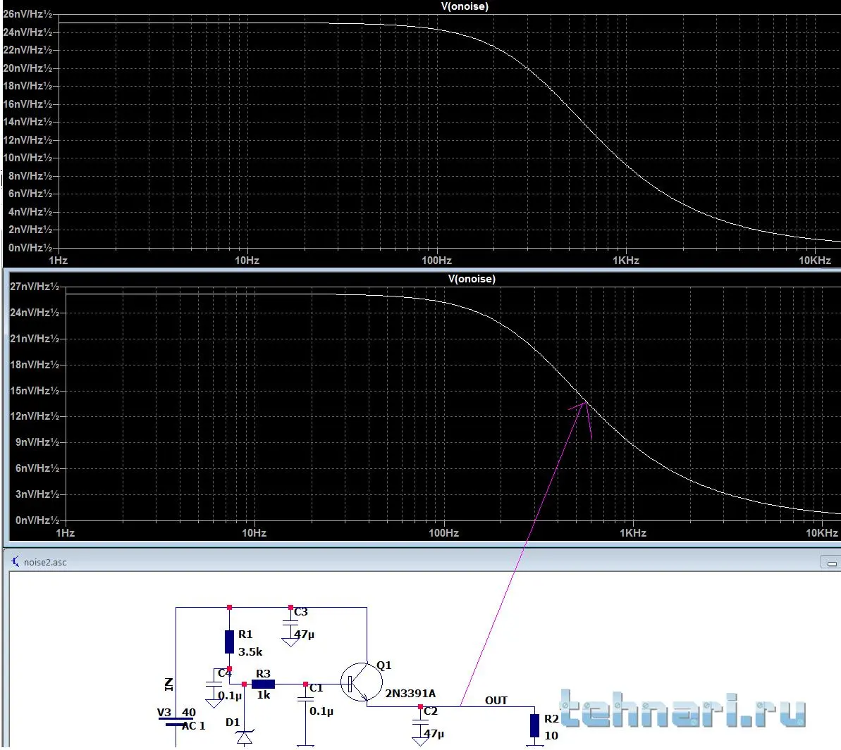This screenshot has height=750, width=841.
Task: Click the Q1 transistor symbol
Action: click(360, 682)
